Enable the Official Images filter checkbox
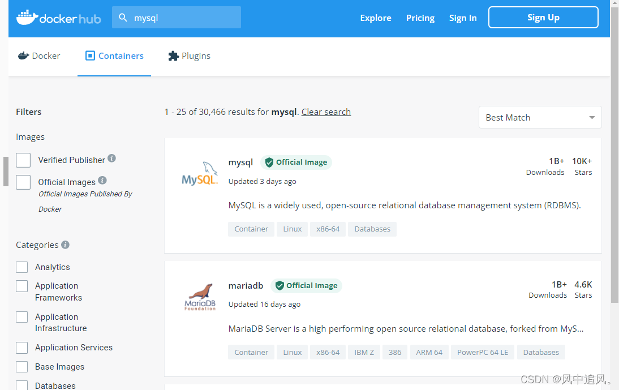The image size is (619, 390). tap(23, 182)
